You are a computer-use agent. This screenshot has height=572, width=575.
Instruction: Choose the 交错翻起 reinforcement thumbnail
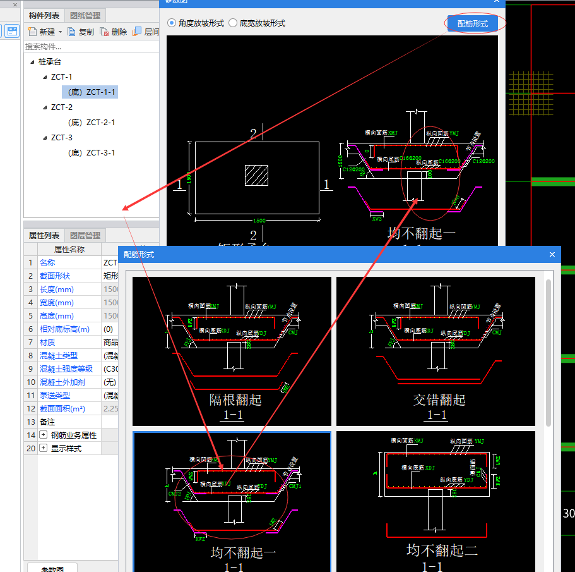pyautogui.click(x=436, y=351)
